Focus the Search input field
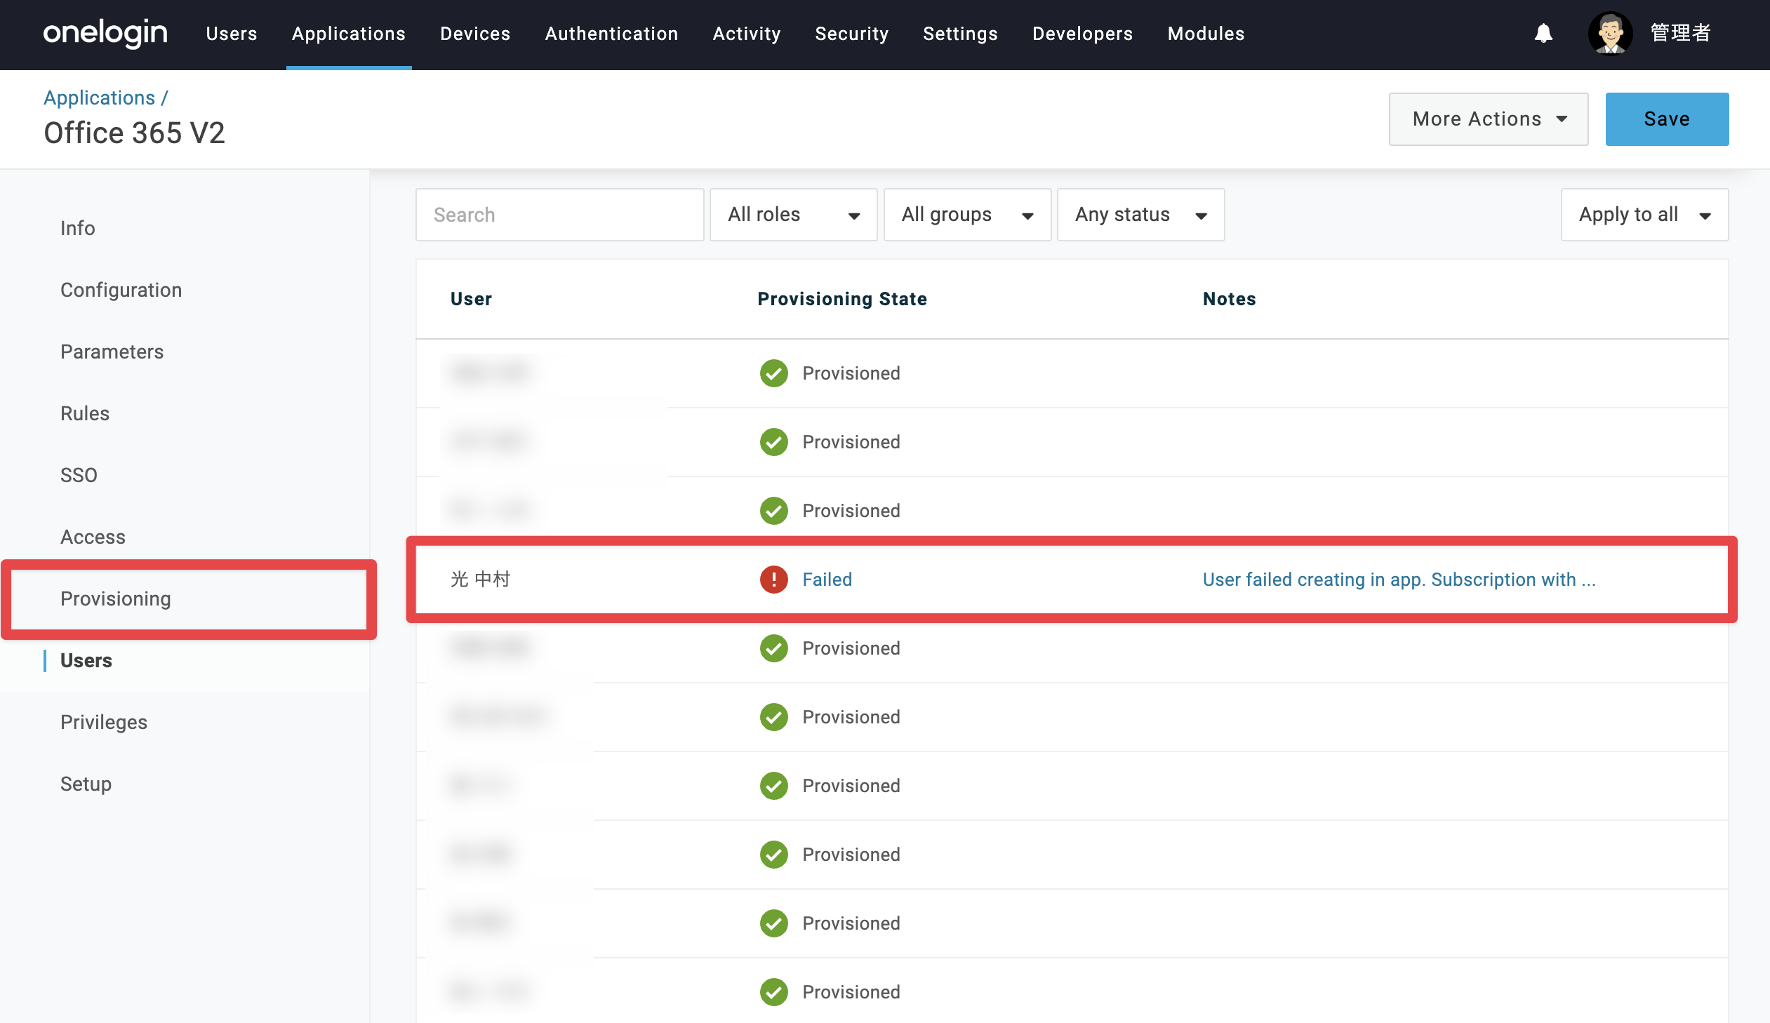The width and height of the screenshot is (1770, 1023). click(x=559, y=214)
